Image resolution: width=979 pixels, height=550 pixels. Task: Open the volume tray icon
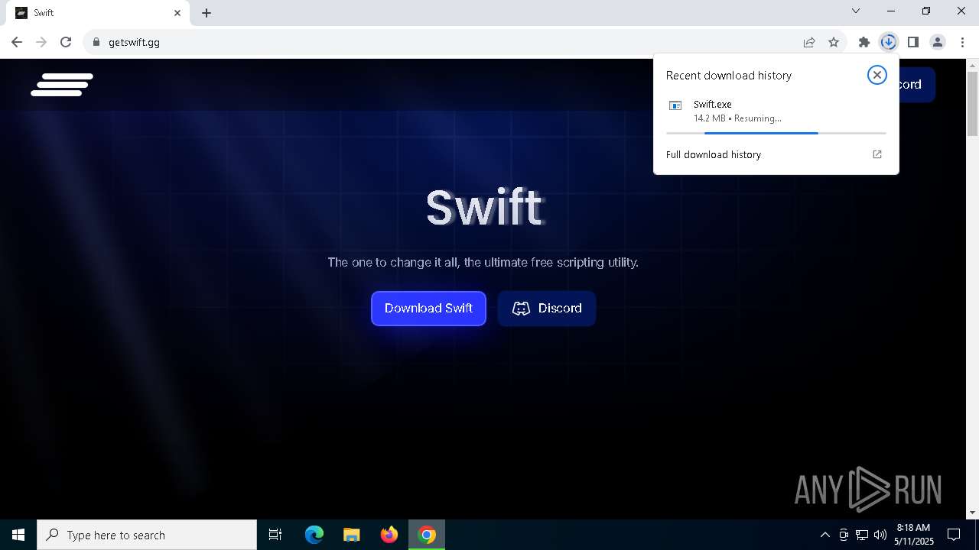pos(880,535)
